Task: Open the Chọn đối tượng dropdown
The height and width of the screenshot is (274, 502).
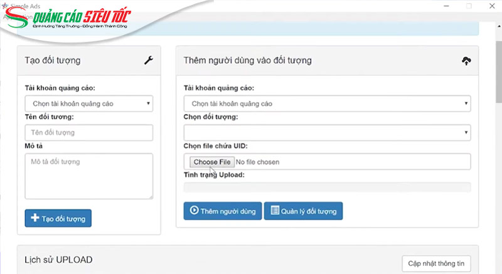Action: 327,132
